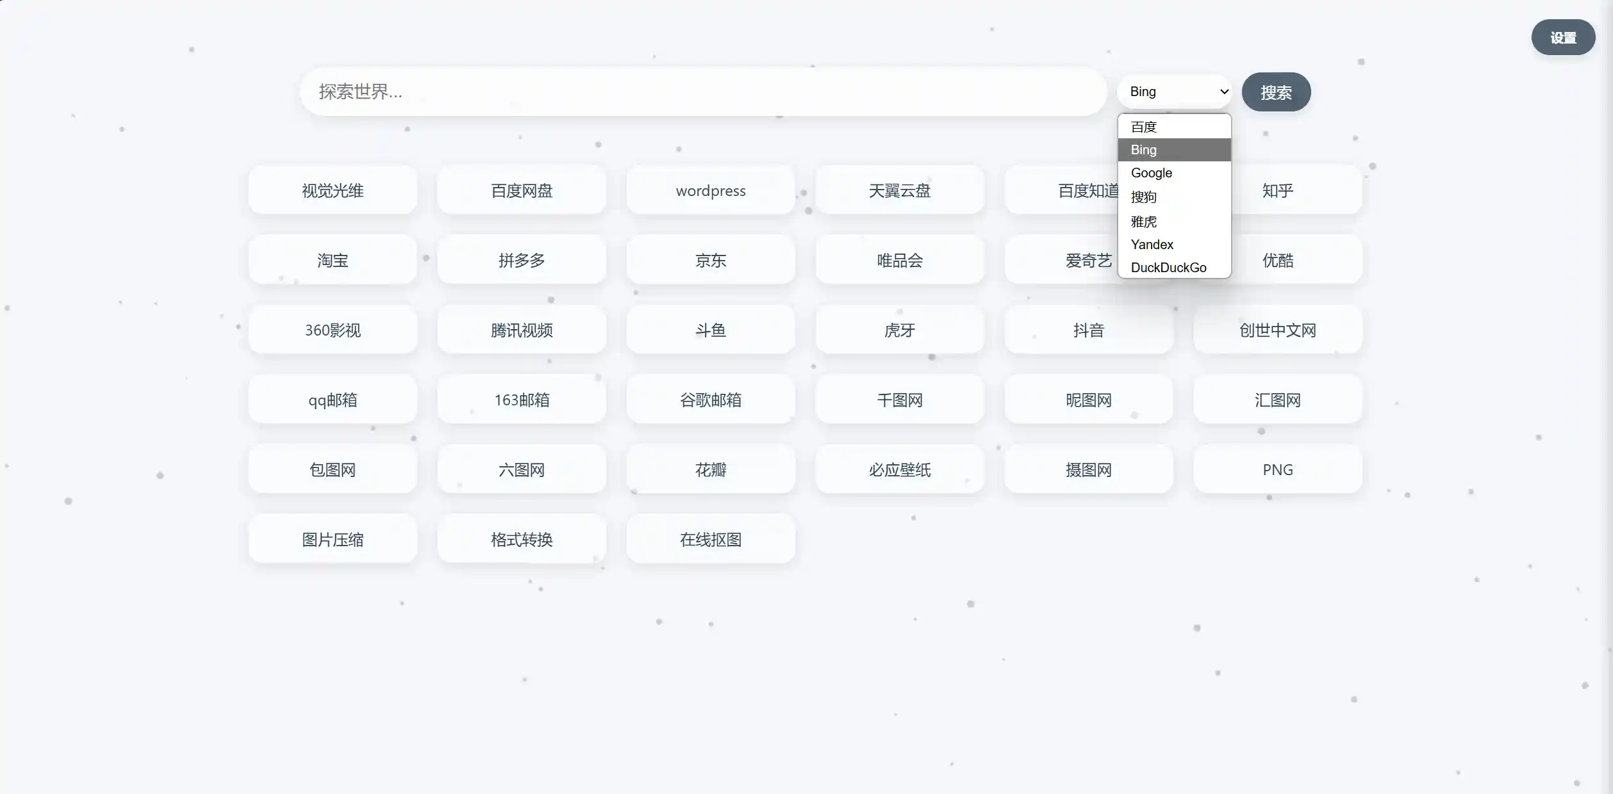Click the 探索世界 search input field
Image resolution: width=1613 pixels, height=794 pixels.
[702, 92]
